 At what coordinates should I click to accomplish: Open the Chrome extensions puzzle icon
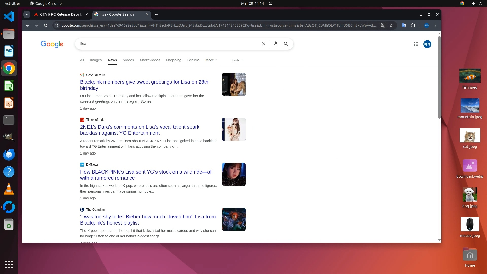pos(413,25)
